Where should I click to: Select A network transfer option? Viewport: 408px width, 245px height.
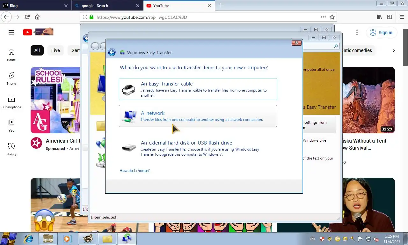198,116
